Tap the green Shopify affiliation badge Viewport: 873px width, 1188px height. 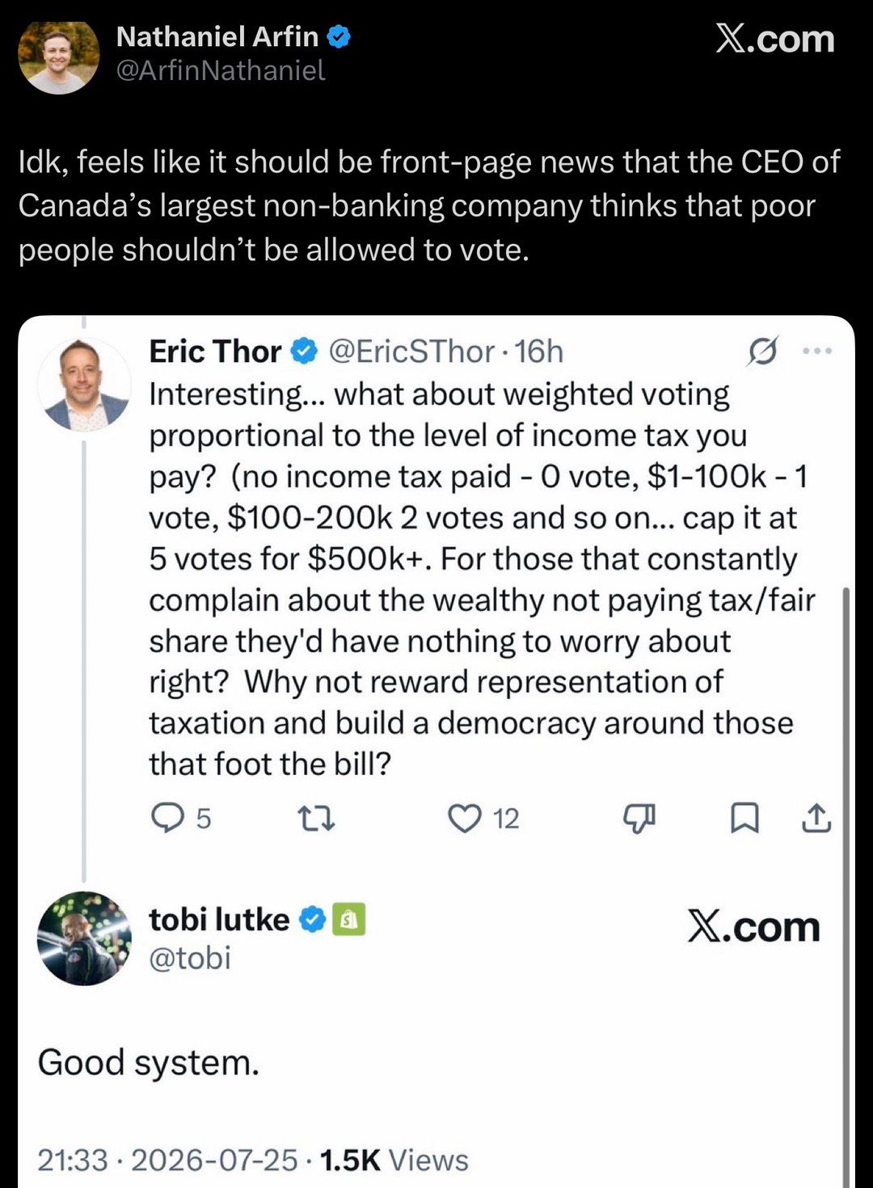[x=349, y=919]
